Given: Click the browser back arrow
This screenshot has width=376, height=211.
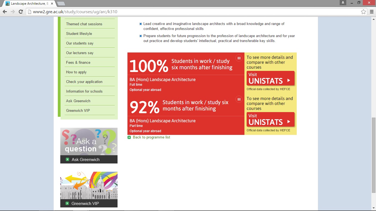Looking at the screenshot, I should pos(5,12).
